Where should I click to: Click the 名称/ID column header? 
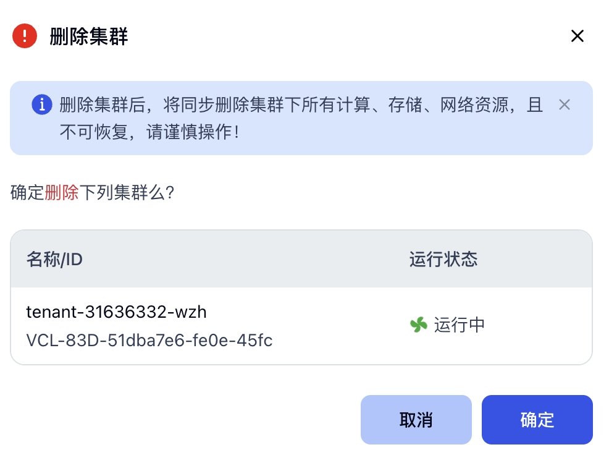(x=54, y=259)
